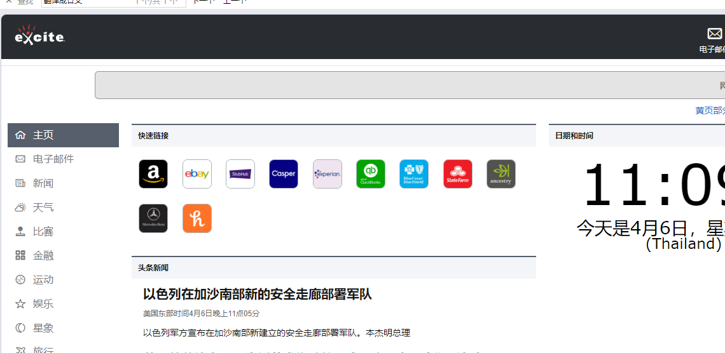Click the find bar text field

pos(113,3)
